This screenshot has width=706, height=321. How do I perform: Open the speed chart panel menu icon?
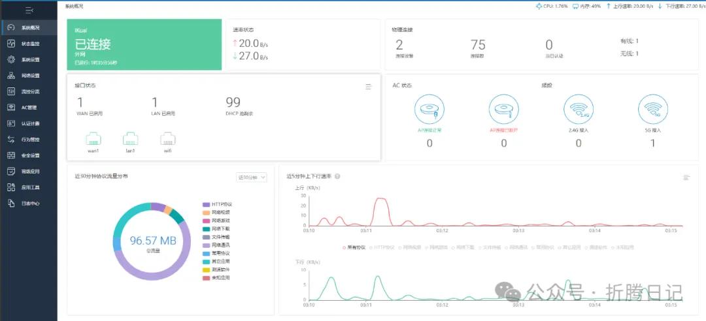(686, 177)
